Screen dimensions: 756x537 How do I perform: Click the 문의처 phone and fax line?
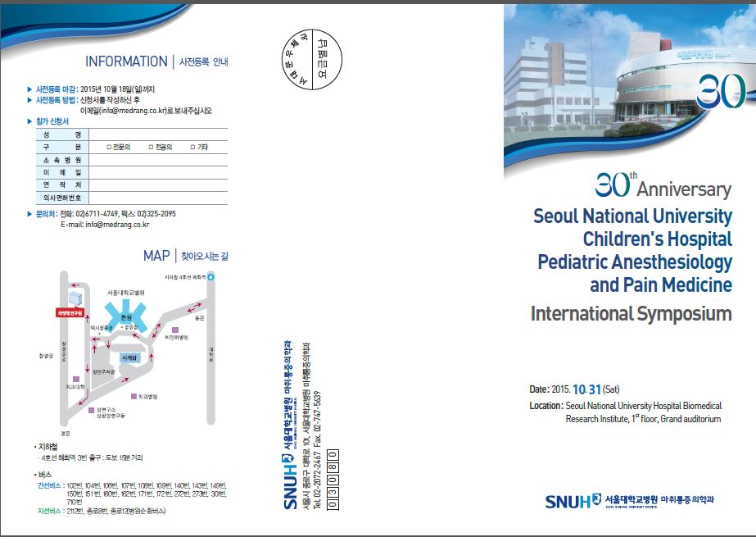tap(102, 214)
